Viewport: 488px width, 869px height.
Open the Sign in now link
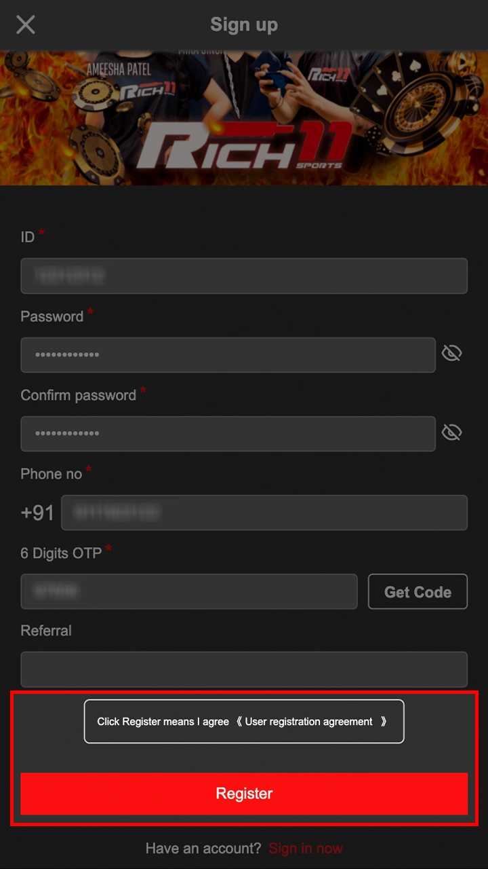(x=306, y=849)
